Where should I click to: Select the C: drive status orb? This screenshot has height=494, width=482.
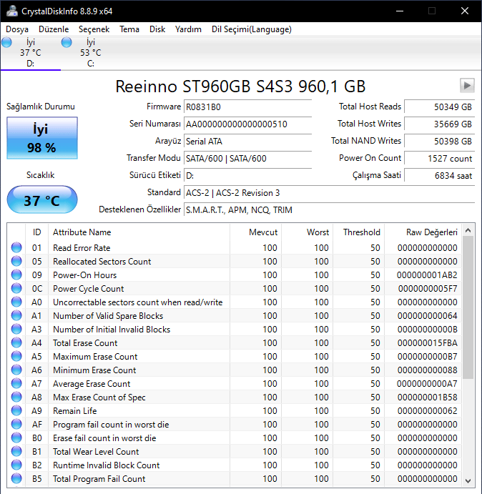(x=67, y=44)
